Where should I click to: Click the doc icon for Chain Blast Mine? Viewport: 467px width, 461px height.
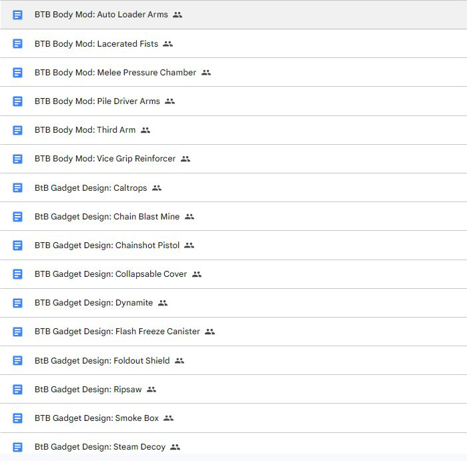[17, 217]
